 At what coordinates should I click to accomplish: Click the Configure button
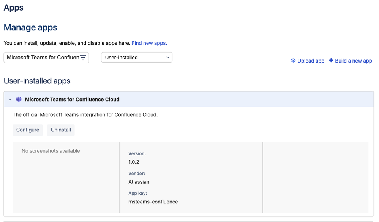(27, 130)
